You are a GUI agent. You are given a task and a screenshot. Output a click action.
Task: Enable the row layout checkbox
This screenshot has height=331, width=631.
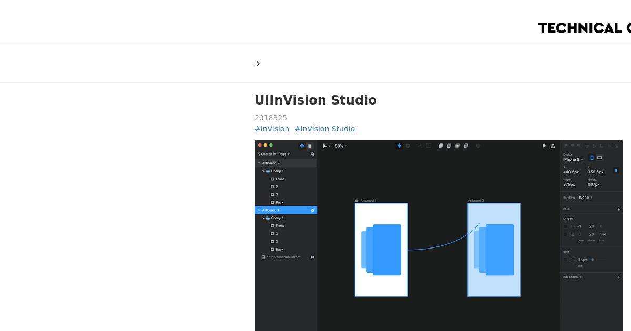[565, 234]
